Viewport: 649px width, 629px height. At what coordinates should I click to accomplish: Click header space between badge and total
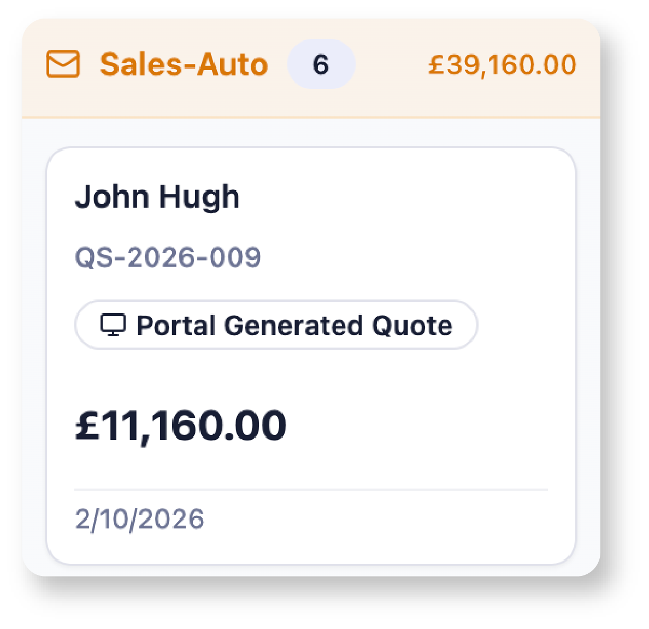click(391, 64)
